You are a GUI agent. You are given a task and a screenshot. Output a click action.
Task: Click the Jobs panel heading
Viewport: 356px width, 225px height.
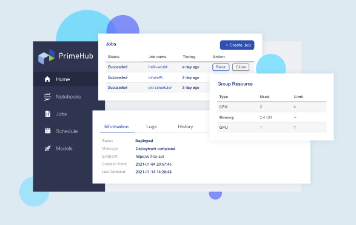click(111, 44)
